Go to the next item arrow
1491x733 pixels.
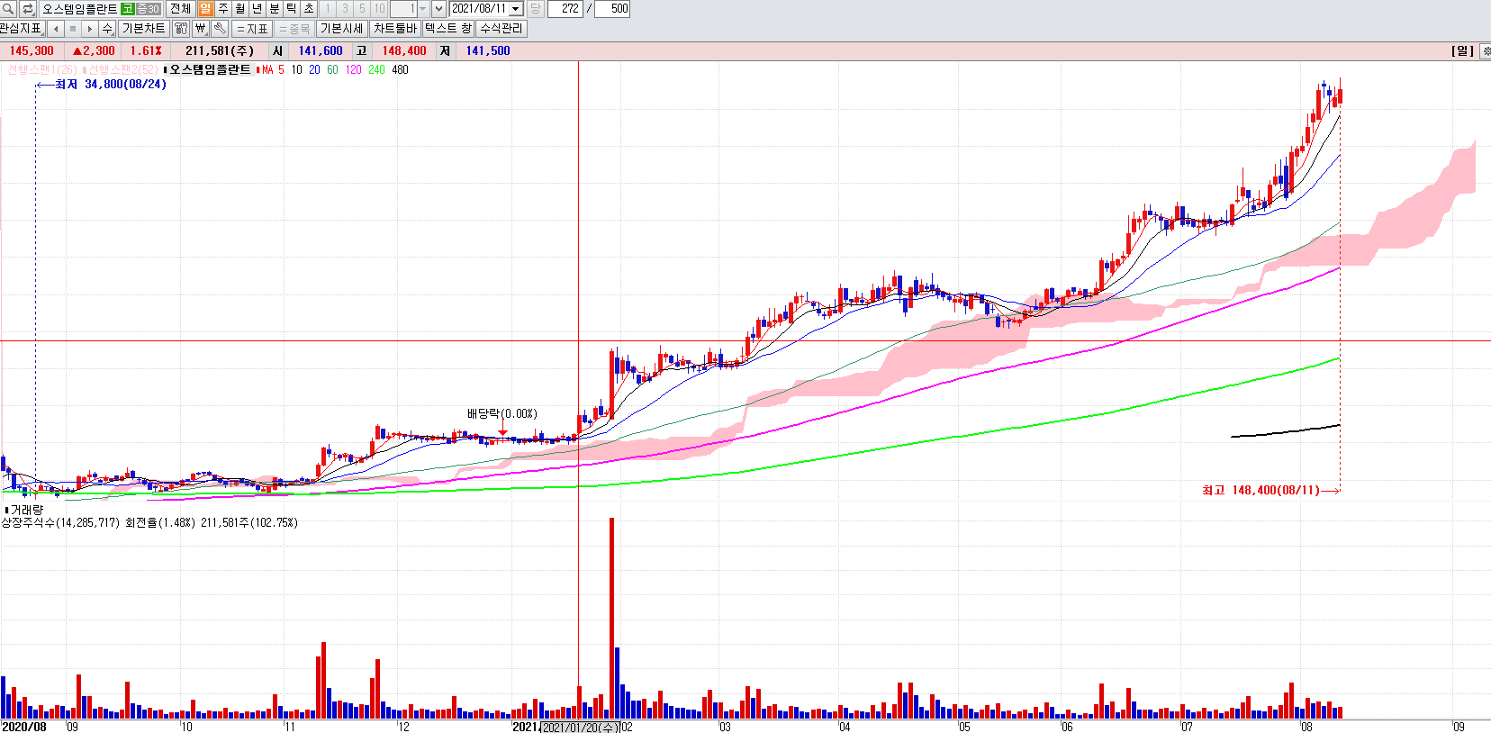tap(90, 29)
